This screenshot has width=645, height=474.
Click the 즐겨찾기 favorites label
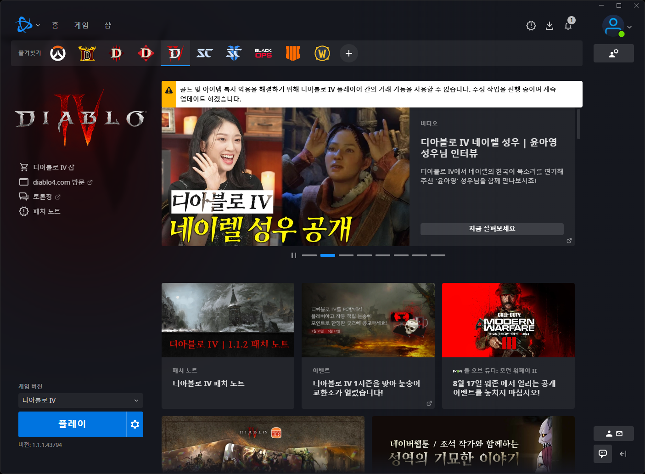click(30, 53)
